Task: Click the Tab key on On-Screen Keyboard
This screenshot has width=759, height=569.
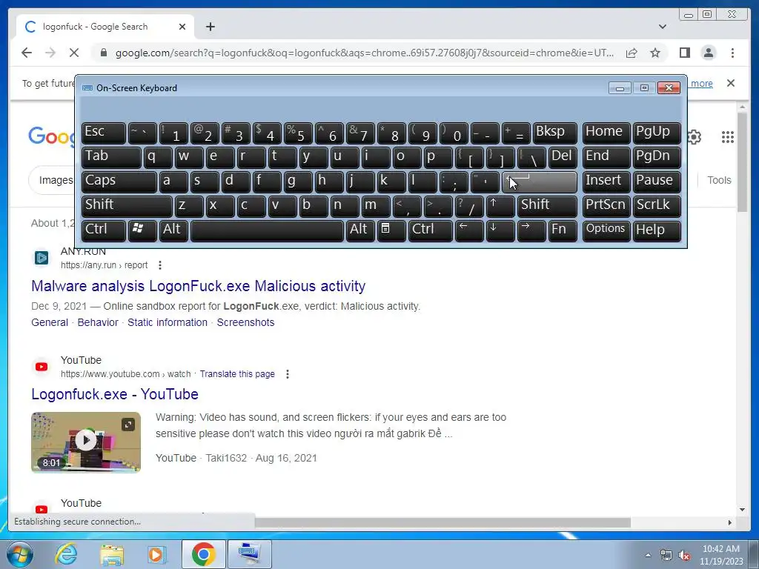Action: (111, 158)
